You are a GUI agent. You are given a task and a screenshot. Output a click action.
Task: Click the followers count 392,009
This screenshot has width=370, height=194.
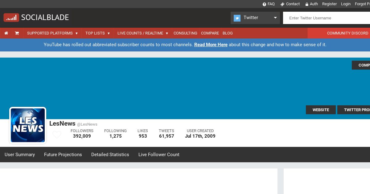(x=82, y=136)
